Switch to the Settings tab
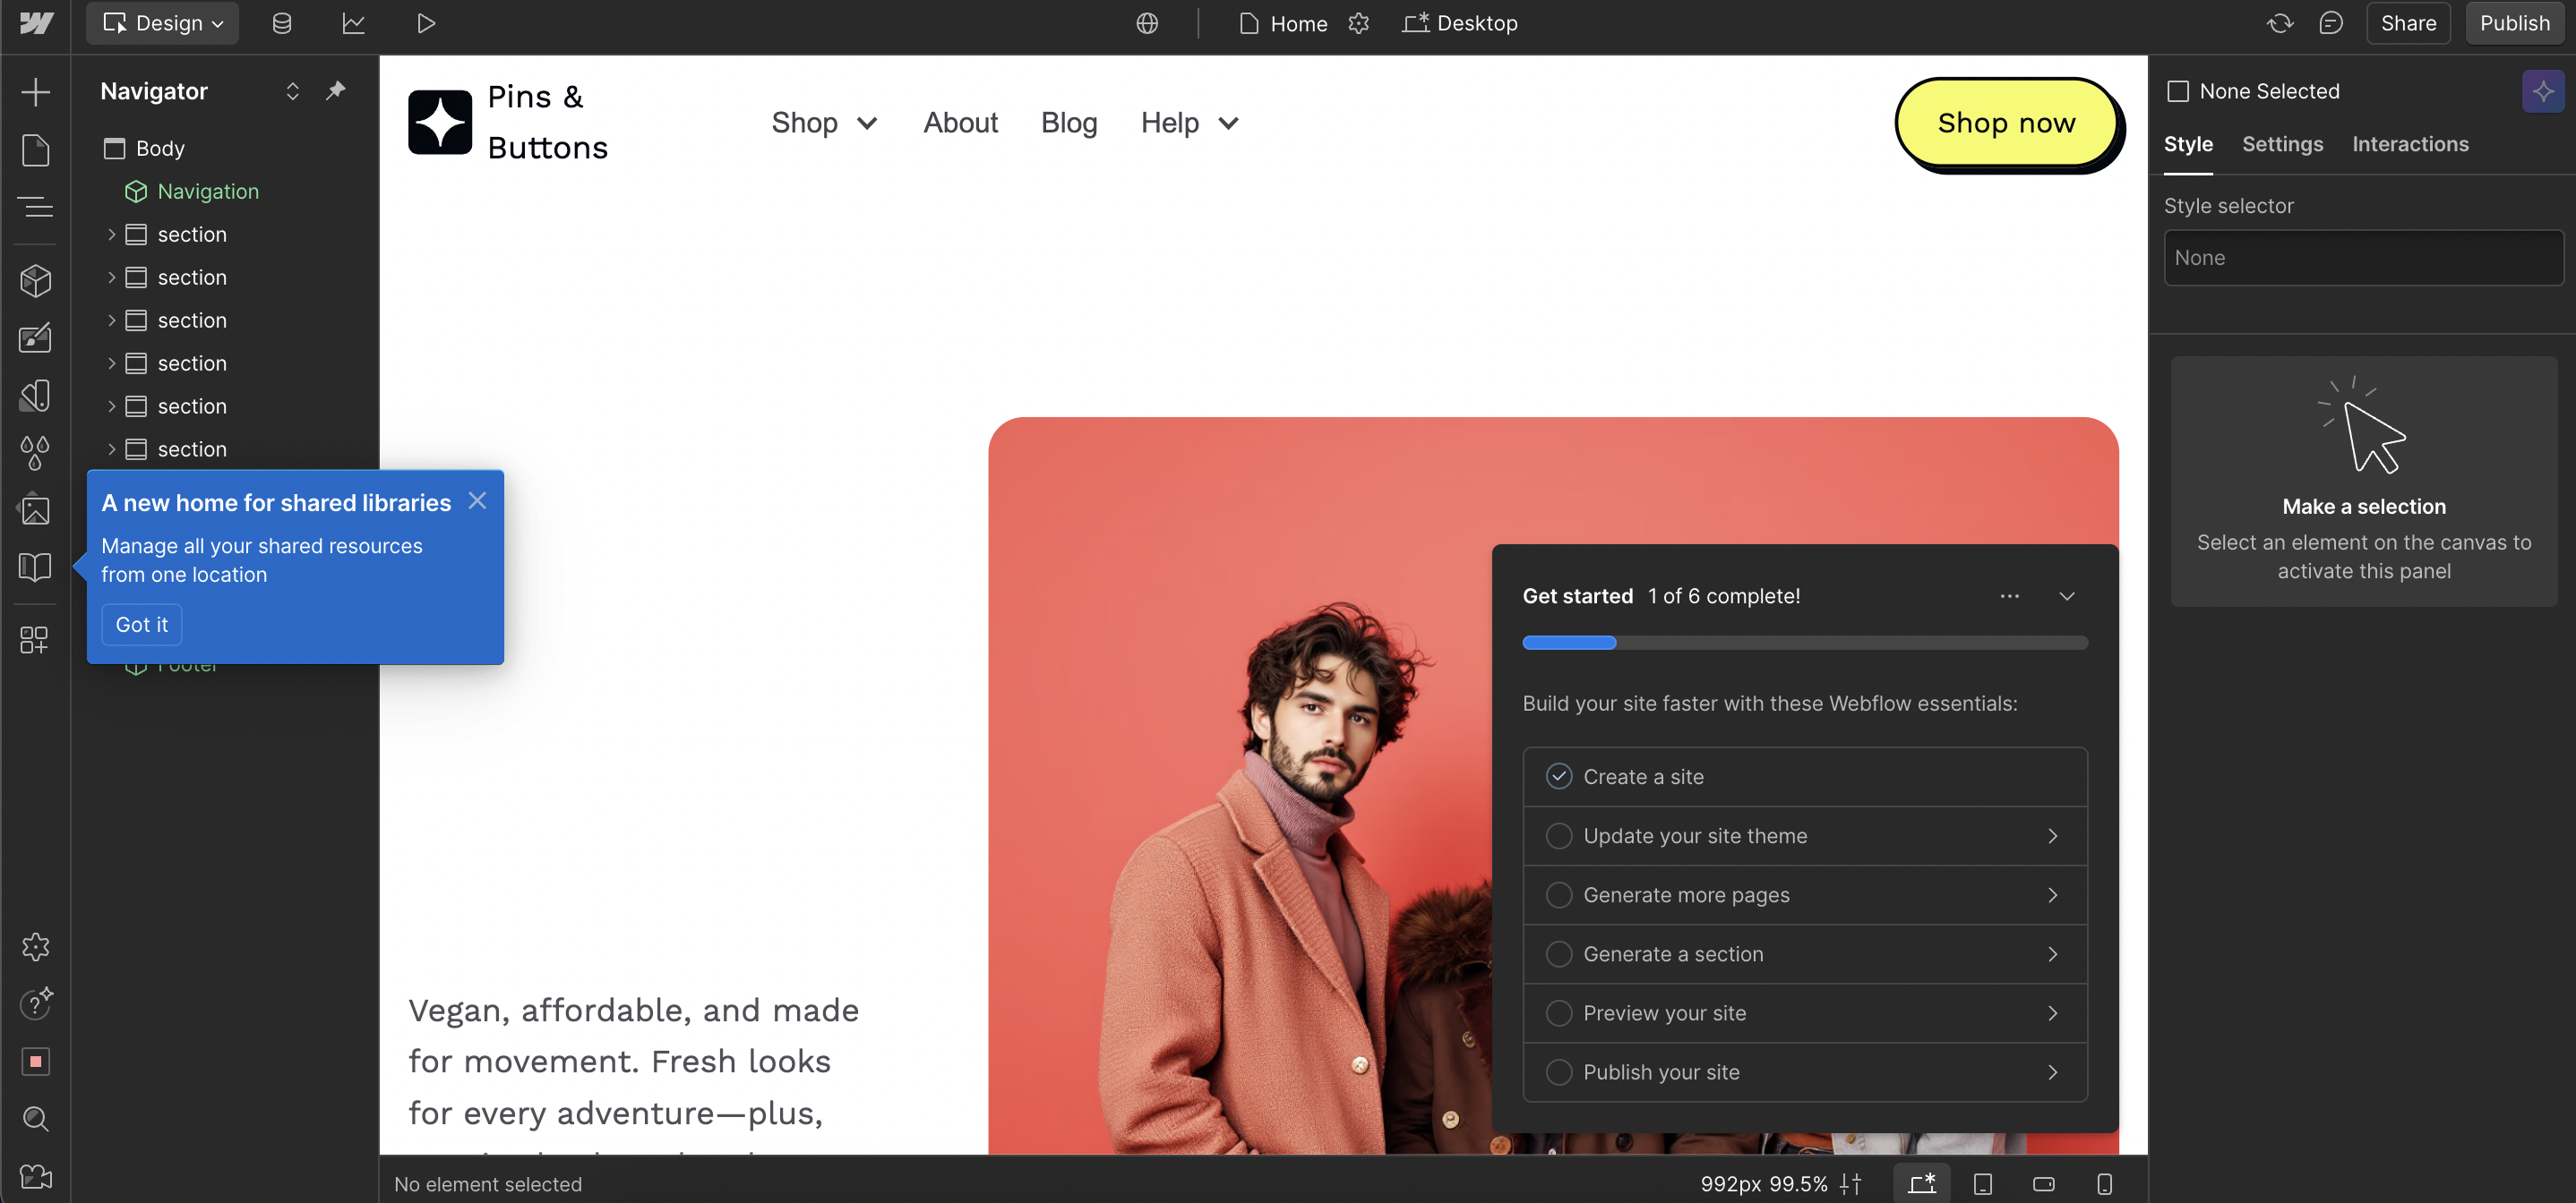Viewport: 2576px width, 1203px height. pyautogui.click(x=2282, y=144)
